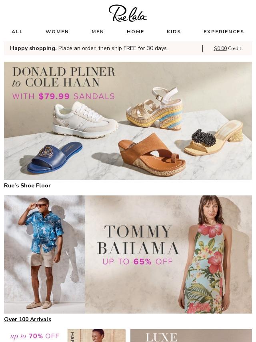Open the Over 100 Arrivals link
This screenshot has height=342, width=256.
click(x=28, y=319)
